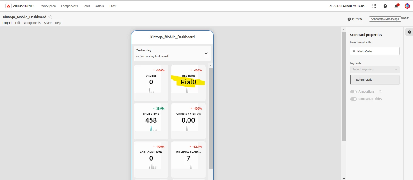Image resolution: width=413 pixels, height=180 pixels.
Task: Select the Internal Search tile
Action: 188,159
